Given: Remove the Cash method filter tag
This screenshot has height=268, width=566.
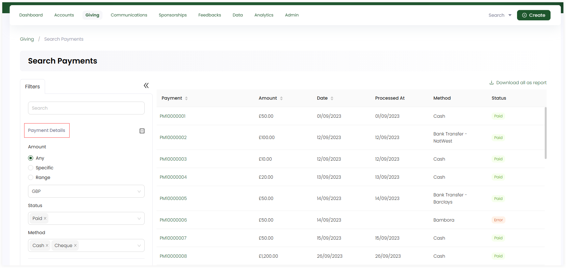Looking at the screenshot, I should point(47,245).
